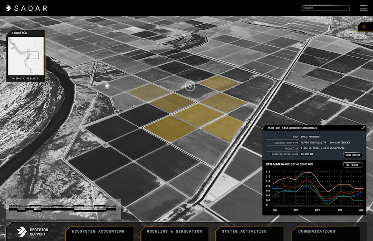Click the Location minimap thumbnail
Screen dimensions: 373x241
point(26,55)
